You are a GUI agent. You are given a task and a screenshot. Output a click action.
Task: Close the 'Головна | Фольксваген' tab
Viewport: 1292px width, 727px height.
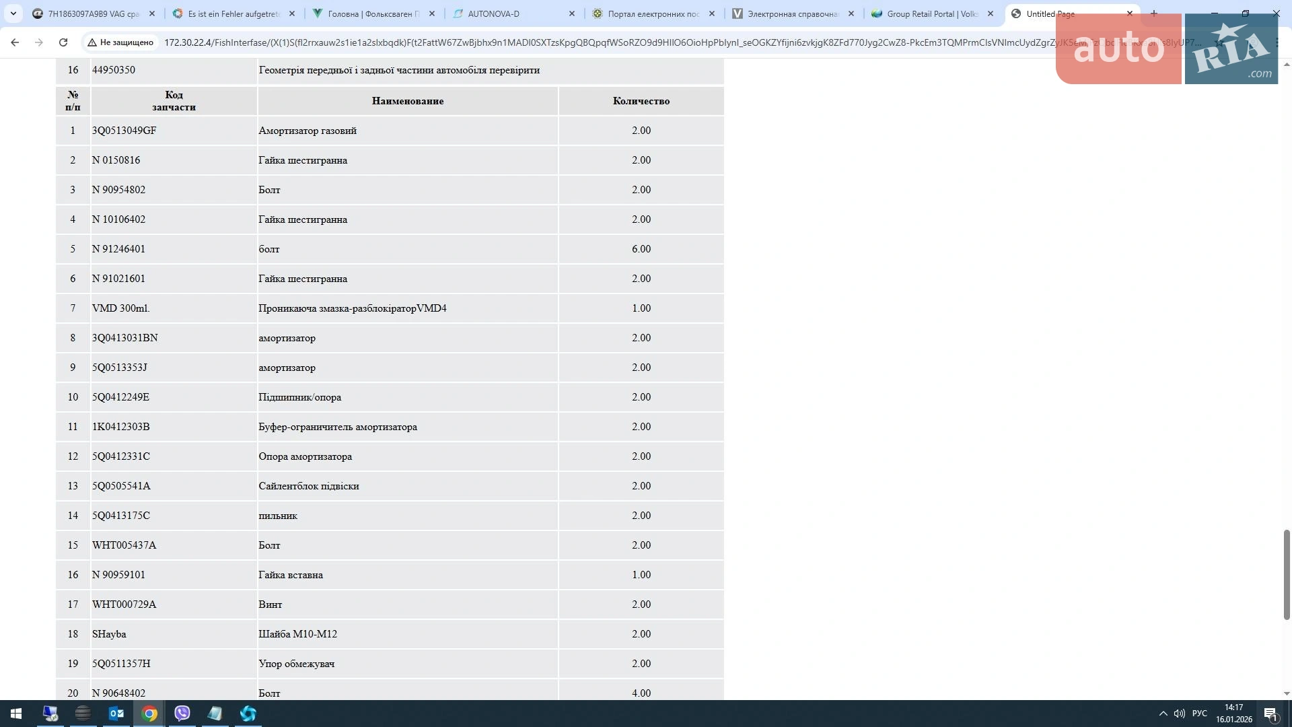tap(432, 13)
